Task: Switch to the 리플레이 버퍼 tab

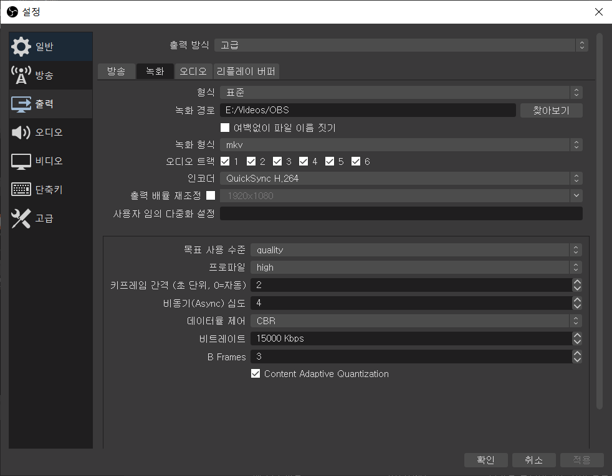Action: [246, 71]
